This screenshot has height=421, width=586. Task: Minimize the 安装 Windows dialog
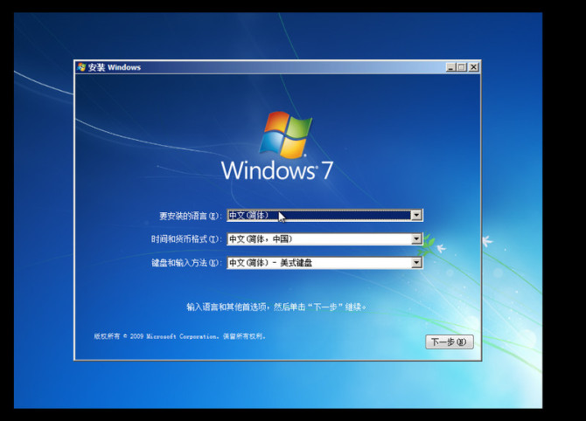pos(450,67)
